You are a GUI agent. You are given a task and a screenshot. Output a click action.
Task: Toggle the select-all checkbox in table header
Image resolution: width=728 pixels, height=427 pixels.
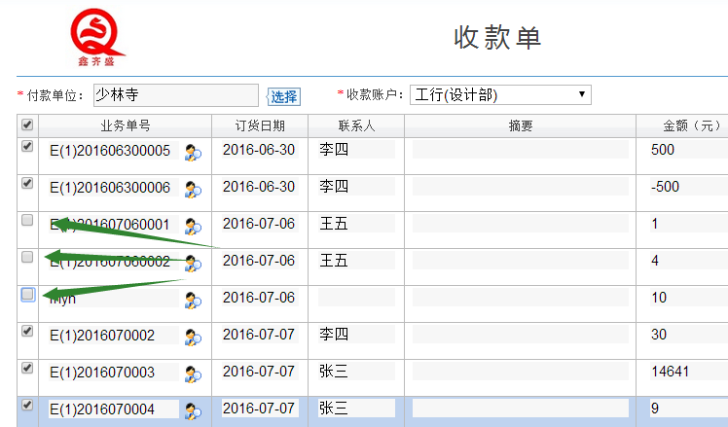point(27,125)
